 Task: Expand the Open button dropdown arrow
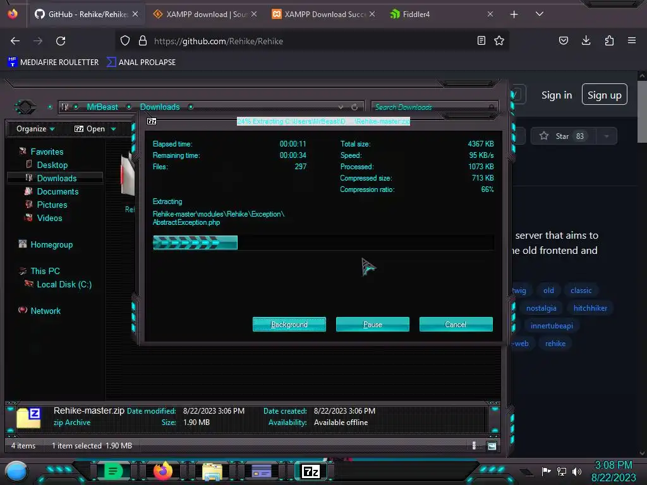[114, 129]
